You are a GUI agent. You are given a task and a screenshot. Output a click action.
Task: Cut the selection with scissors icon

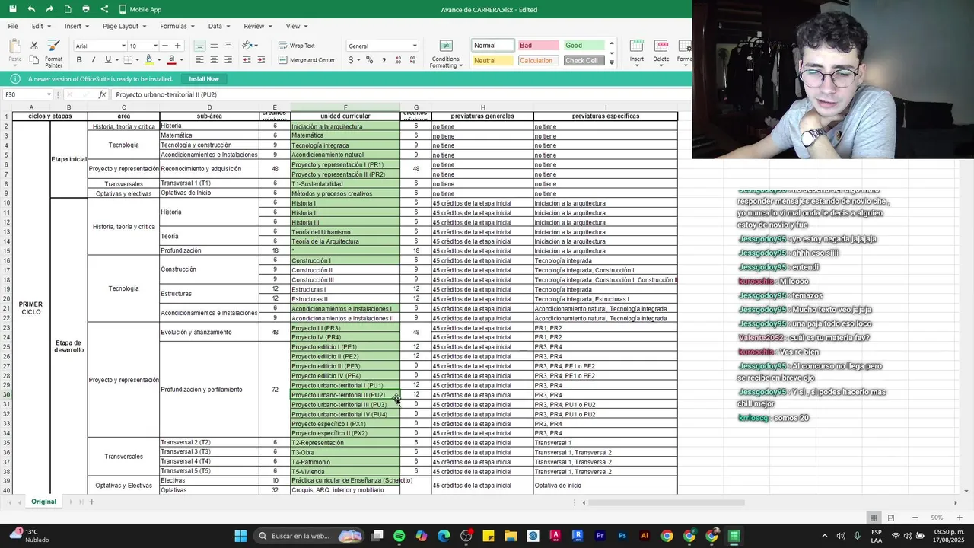point(34,46)
